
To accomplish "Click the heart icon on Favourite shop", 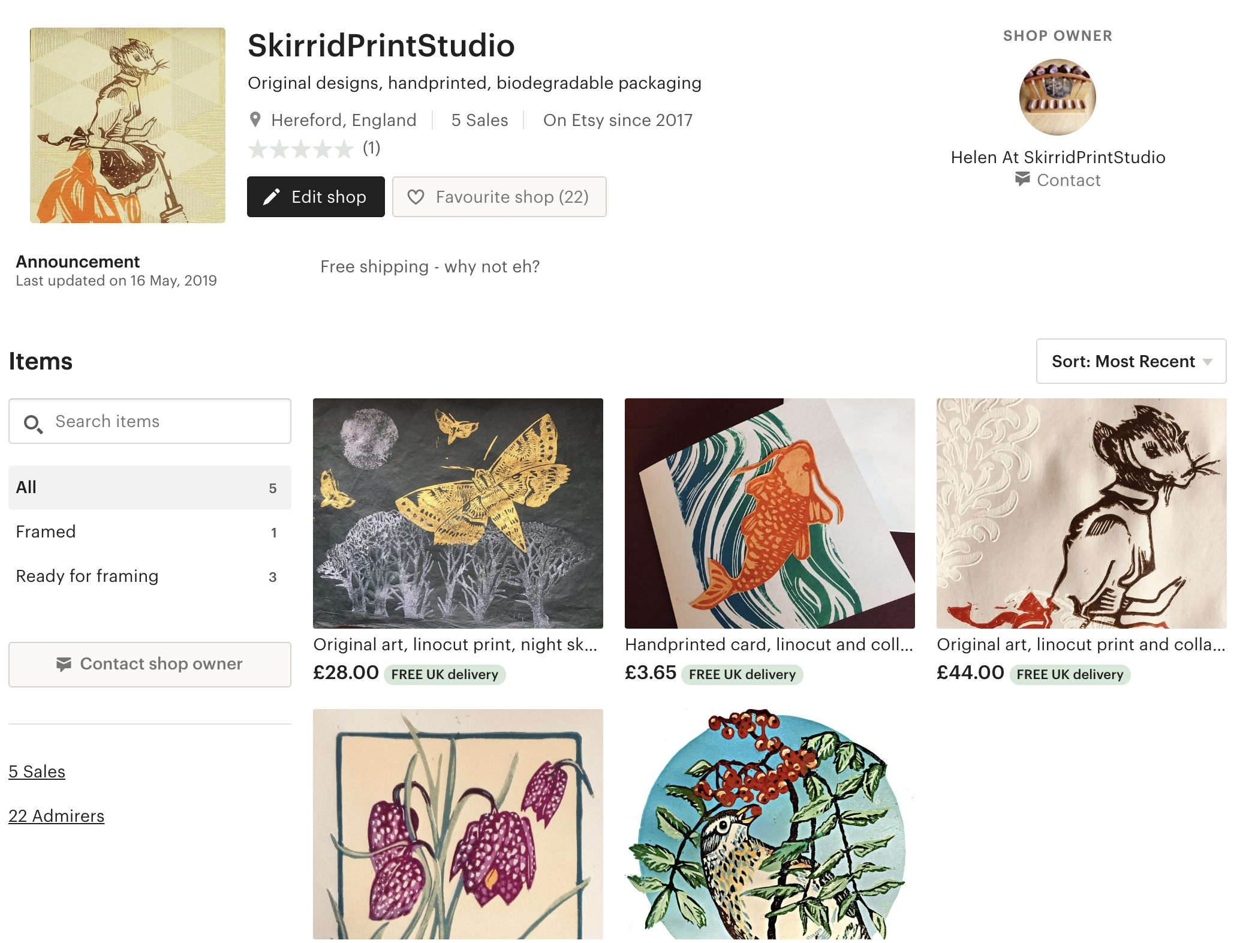I will coord(416,197).
